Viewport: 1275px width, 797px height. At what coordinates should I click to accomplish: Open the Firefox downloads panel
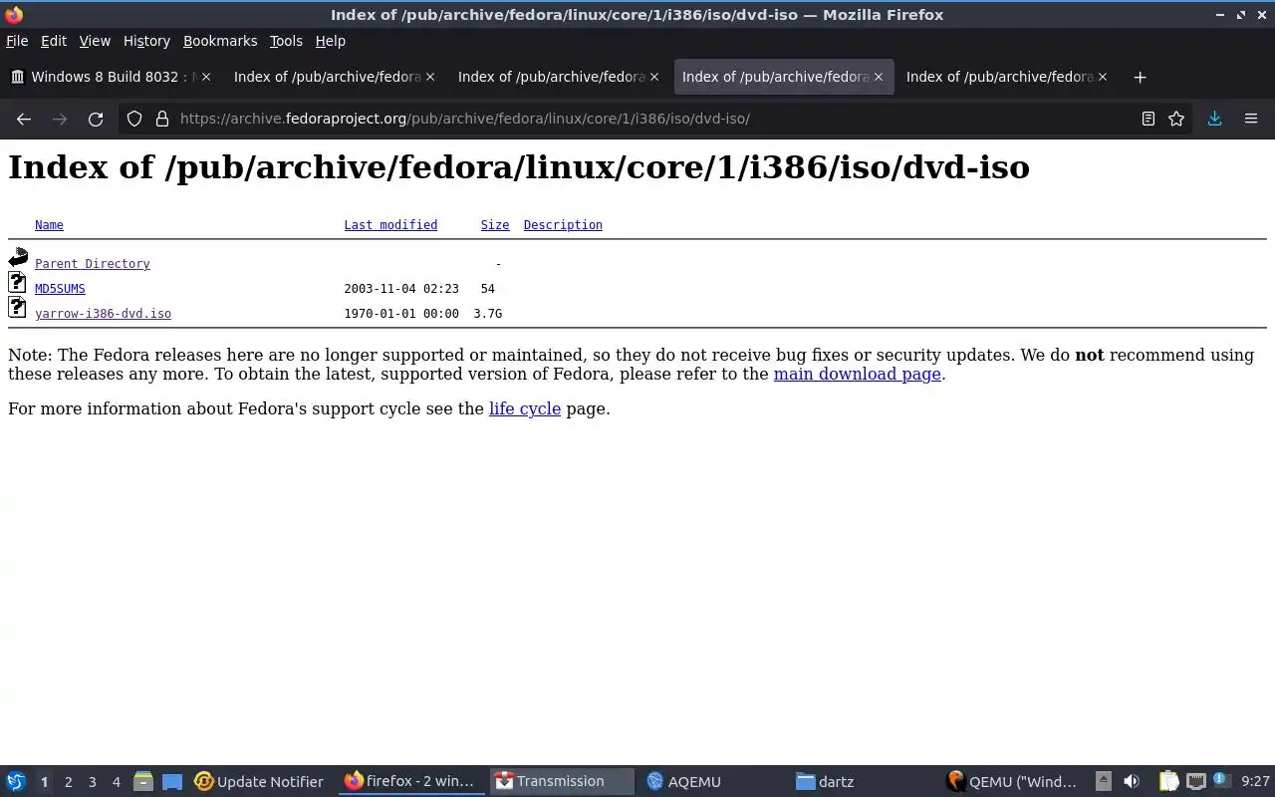[1214, 119]
